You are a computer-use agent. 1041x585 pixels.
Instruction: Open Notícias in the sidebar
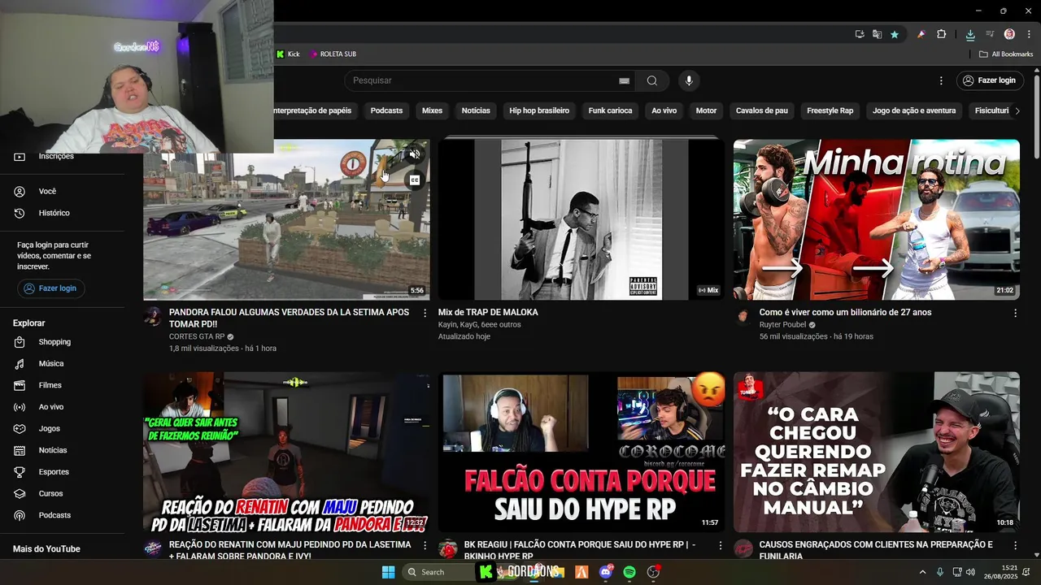point(52,450)
